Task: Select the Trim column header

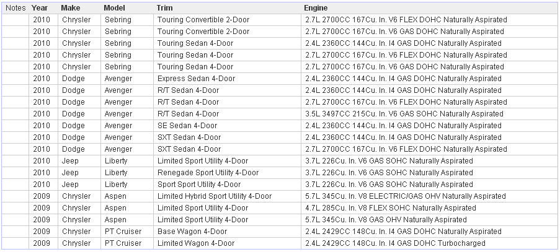Action: 164,8
